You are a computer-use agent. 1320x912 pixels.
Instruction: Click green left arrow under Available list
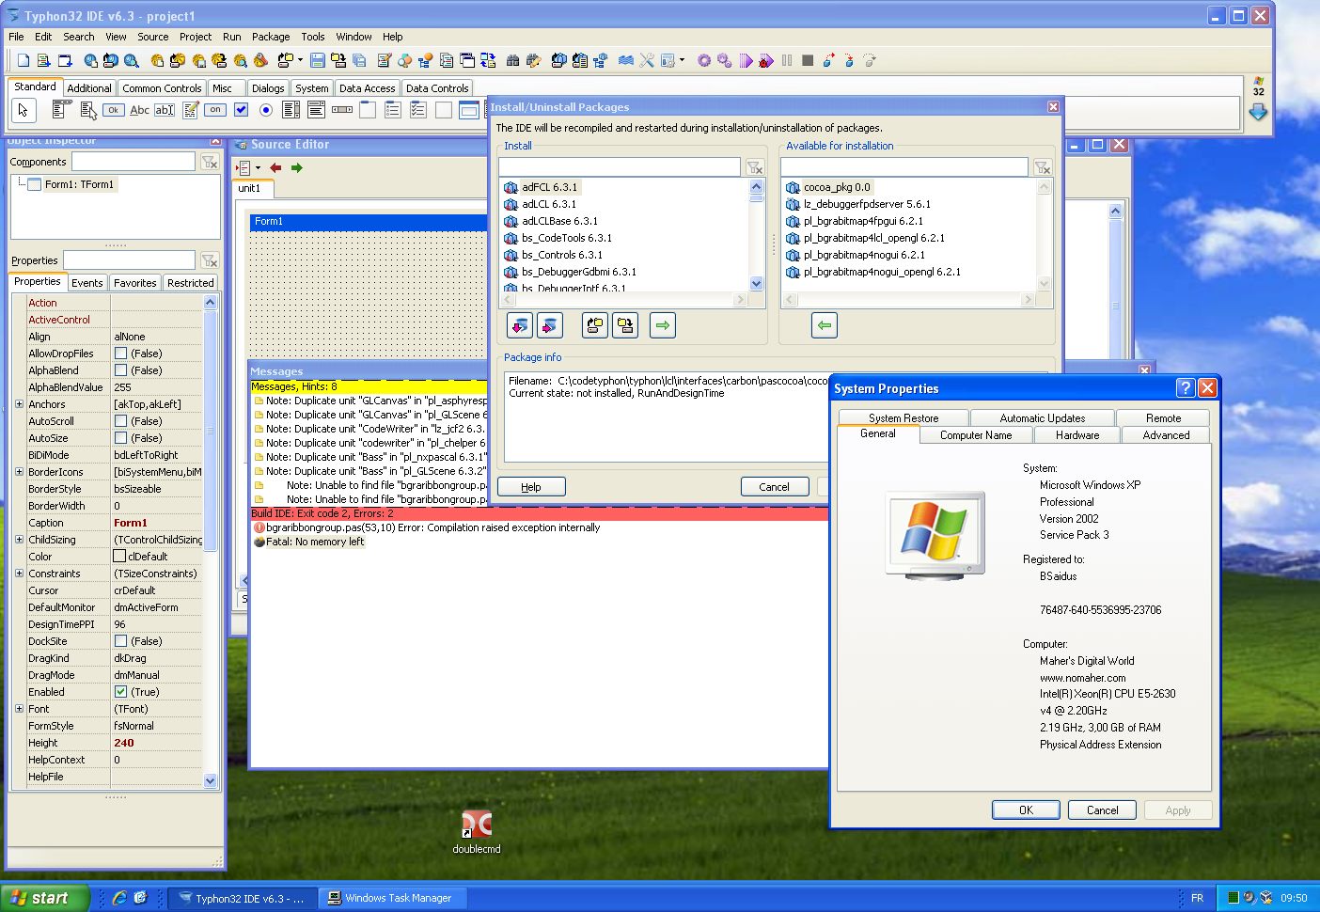(825, 325)
